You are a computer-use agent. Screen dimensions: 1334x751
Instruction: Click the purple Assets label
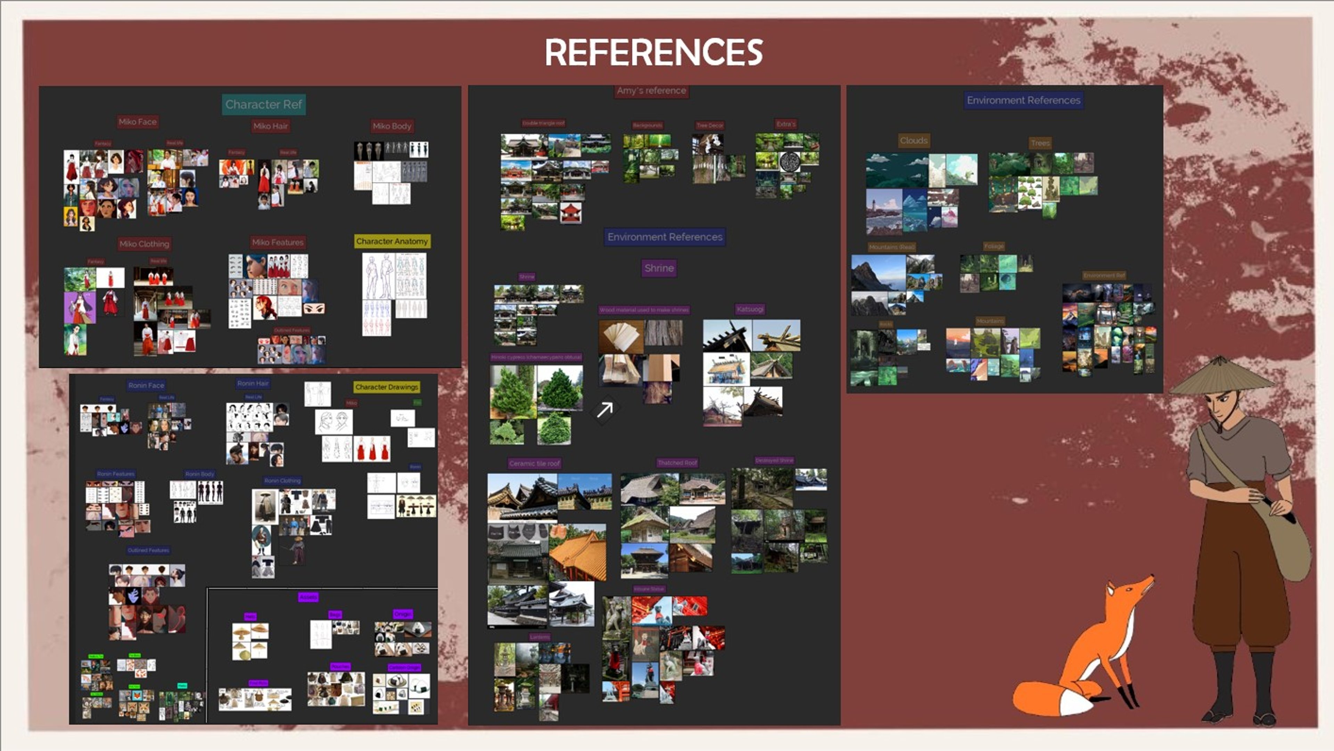[308, 597]
